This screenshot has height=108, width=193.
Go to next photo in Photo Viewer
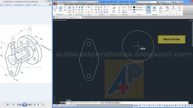pyautogui.click(x=30, y=104)
